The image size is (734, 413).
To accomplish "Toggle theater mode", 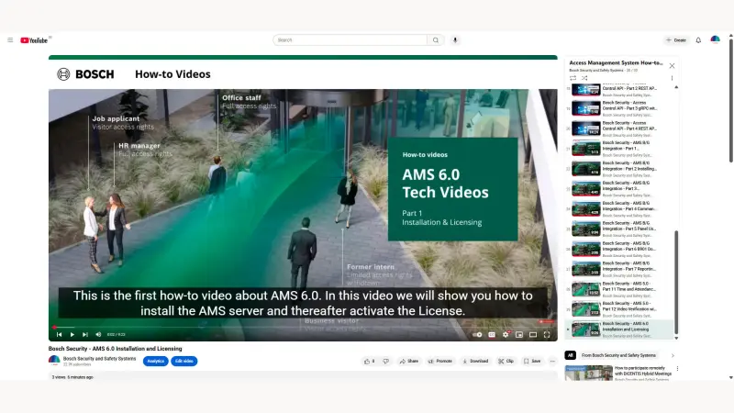I will click(533, 334).
